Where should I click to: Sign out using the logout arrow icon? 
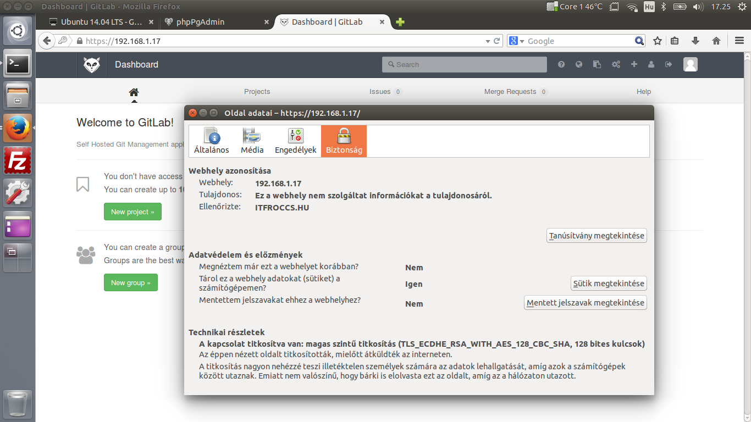[669, 64]
